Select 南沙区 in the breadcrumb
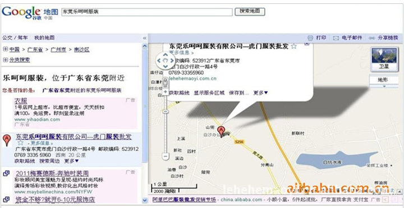The width and height of the screenshot is (404, 208). pyautogui.click(x=82, y=50)
